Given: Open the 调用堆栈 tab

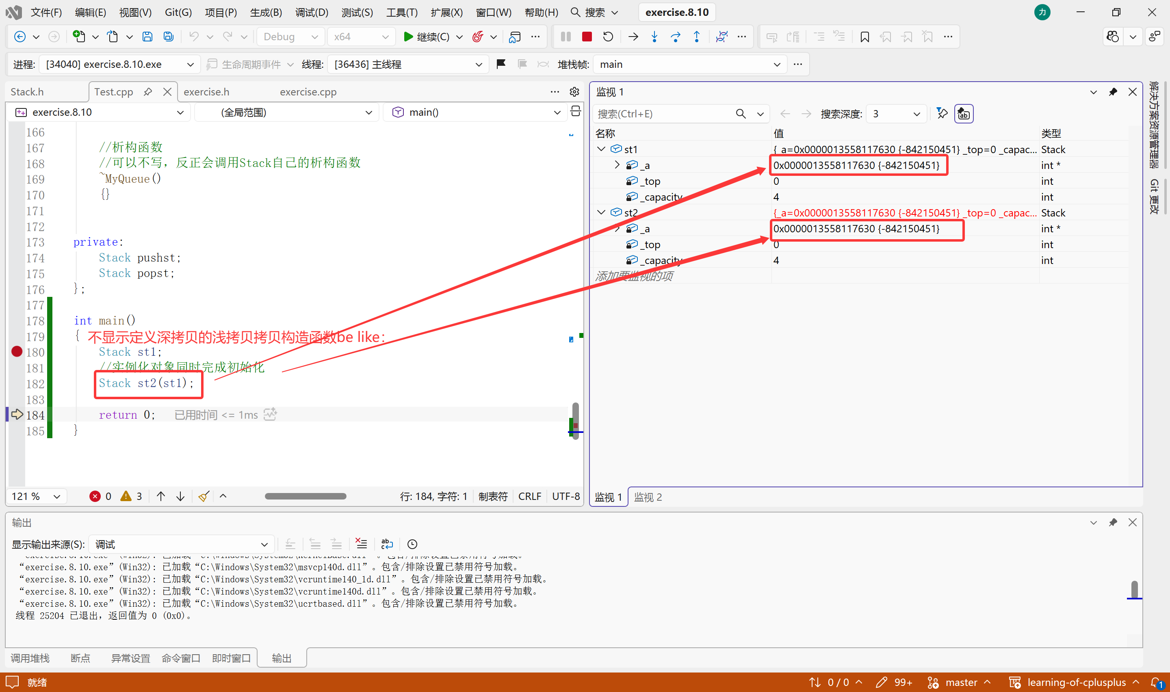Looking at the screenshot, I should coord(30,658).
